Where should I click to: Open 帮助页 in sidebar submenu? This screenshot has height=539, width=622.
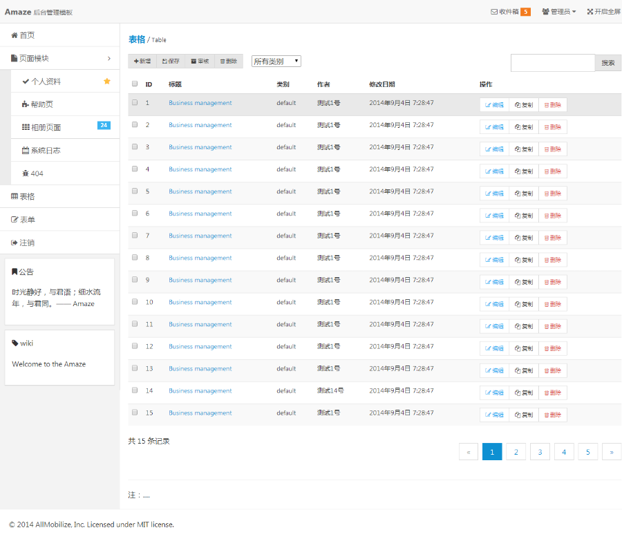coord(65,104)
